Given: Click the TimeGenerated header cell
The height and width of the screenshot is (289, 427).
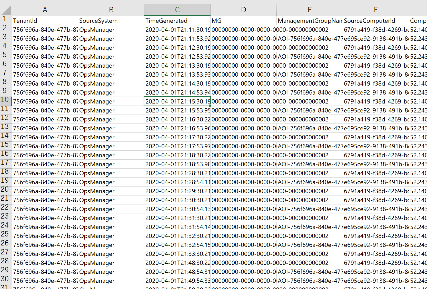Looking at the screenshot, I should [177, 20].
